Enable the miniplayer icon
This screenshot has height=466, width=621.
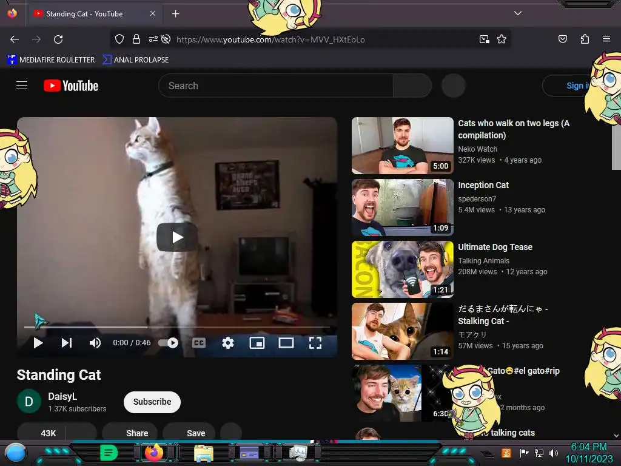point(257,343)
